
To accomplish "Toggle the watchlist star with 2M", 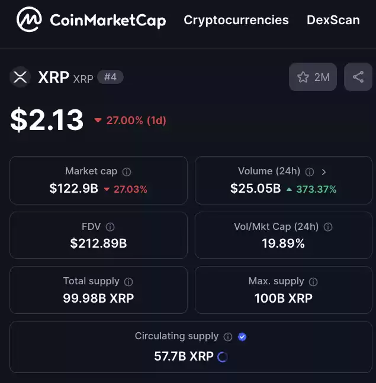I will click(x=313, y=77).
